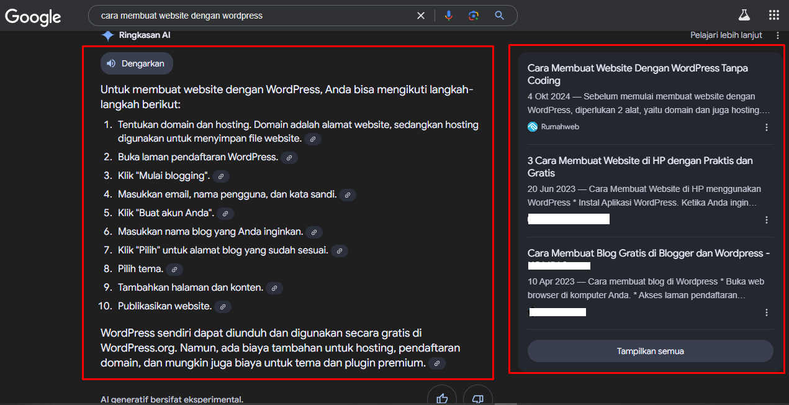Open source link after 'Masukkan email, nama pengguna'

pos(348,195)
